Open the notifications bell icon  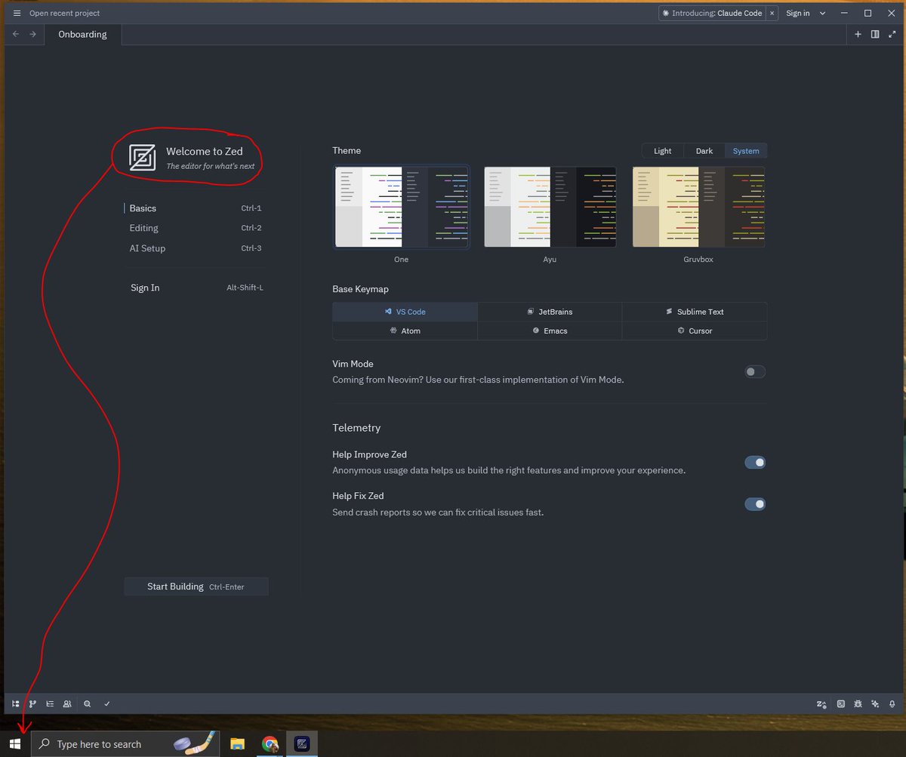click(892, 704)
